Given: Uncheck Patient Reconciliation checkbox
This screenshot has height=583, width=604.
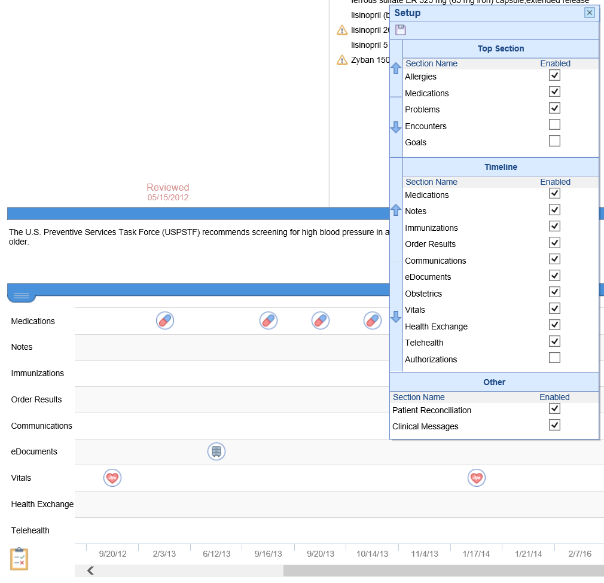Looking at the screenshot, I should (x=555, y=409).
